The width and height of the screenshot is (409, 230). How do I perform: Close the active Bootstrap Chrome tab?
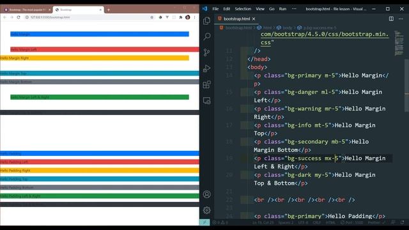click(x=101, y=10)
